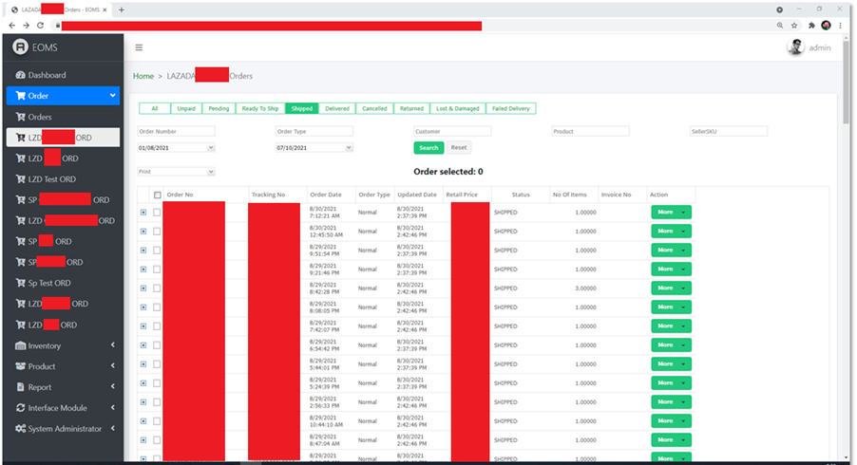Click the Product box icon
Viewport: 857px width, 465px height.
(20, 366)
